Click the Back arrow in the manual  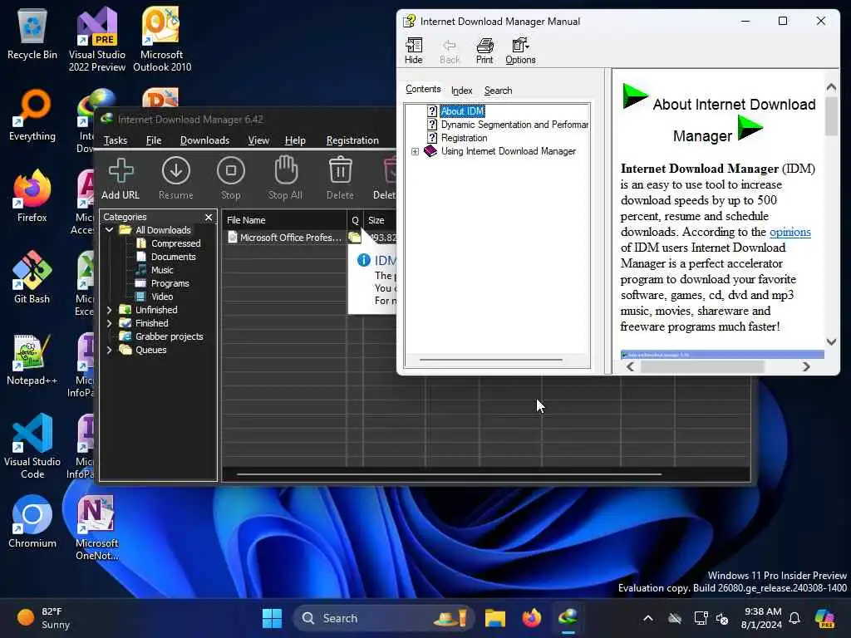coord(450,51)
